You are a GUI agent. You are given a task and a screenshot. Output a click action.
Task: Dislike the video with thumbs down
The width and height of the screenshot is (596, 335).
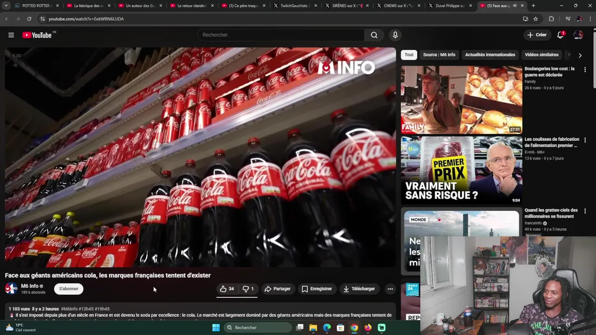tap(248, 289)
